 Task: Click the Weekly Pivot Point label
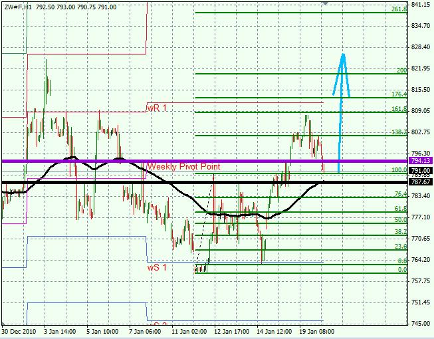[x=183, y=166]
